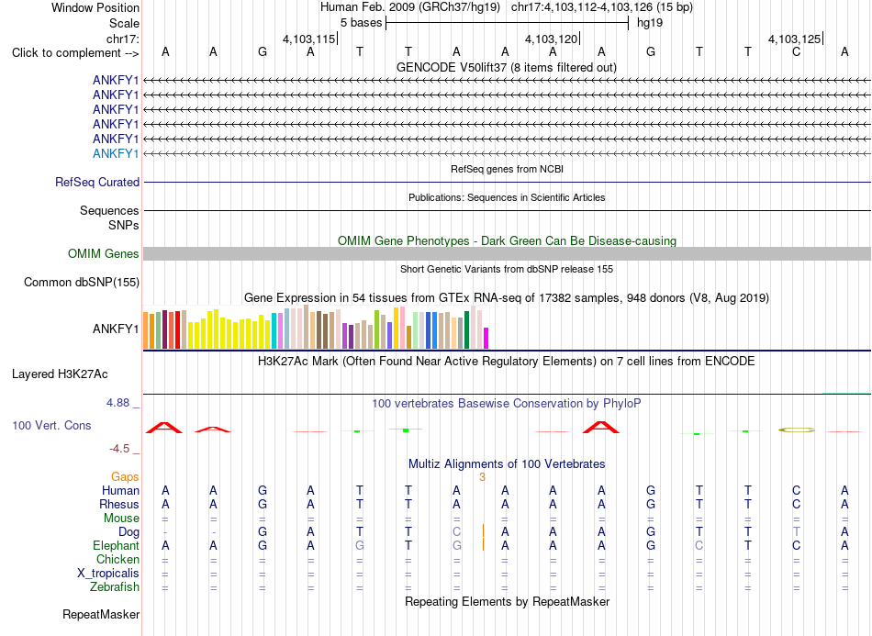872x636 pixels.
Task: Click the gray C in the Dog row
Action: pos(456,532)
